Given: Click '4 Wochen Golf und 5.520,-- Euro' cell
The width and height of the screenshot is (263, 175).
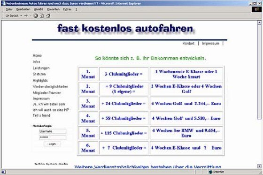Looking at the screenshot, I should pos(186,118).
